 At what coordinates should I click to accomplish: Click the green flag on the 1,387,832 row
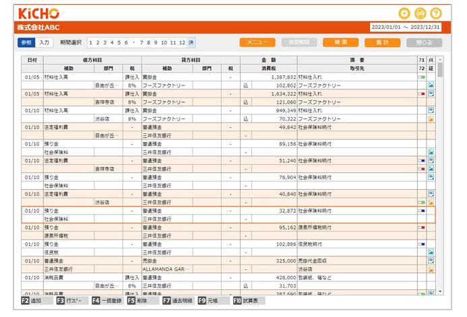tap(422, 77)
